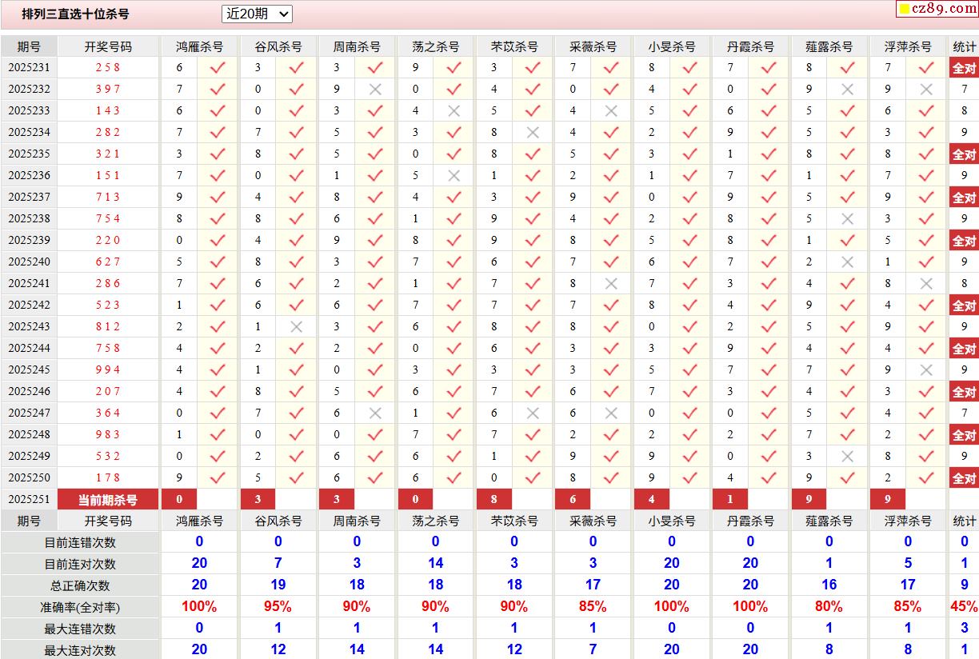Click the 目前连对次数 row label

(x=80, y=564)
